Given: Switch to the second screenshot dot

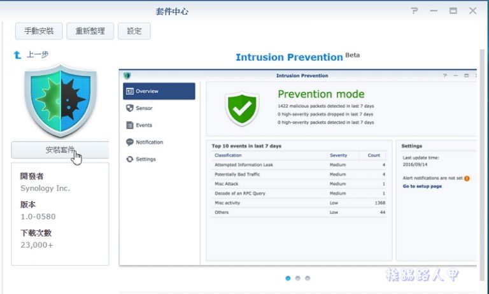Looking at the screenshot, I should click(x=298, y=278).
